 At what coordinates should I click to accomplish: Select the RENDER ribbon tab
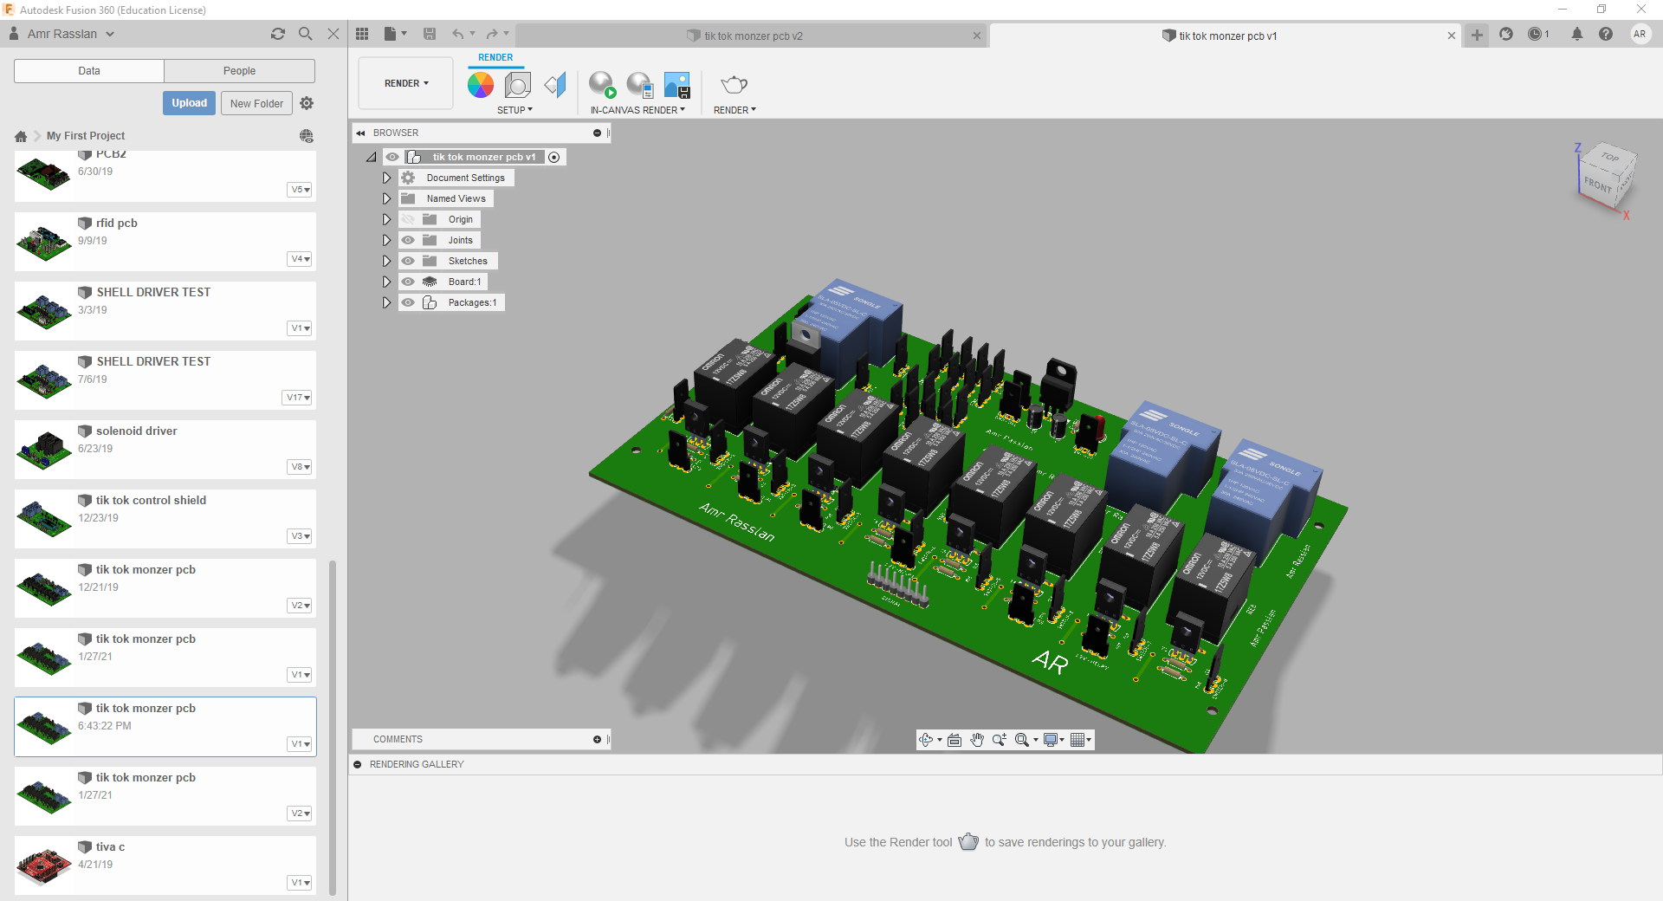[495, 57]
